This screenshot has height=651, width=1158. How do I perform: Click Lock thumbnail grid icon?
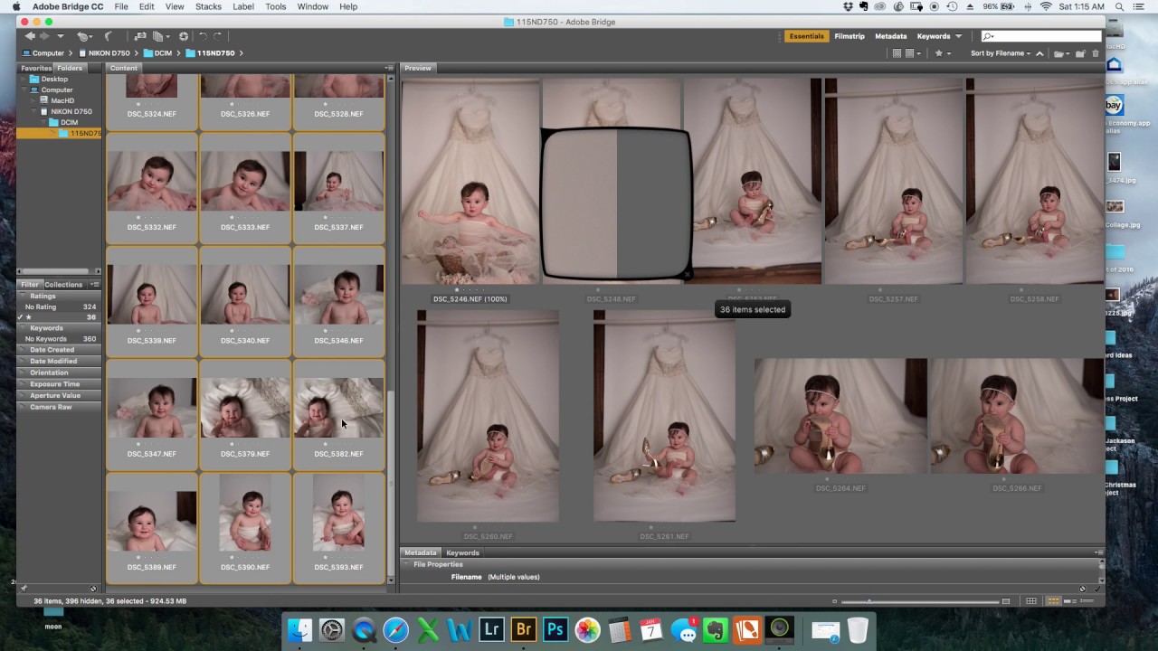coord(1030,601)
